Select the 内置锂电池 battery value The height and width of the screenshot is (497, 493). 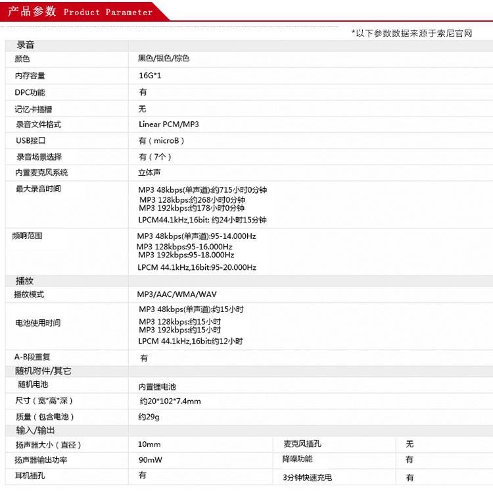click(157, 387)
